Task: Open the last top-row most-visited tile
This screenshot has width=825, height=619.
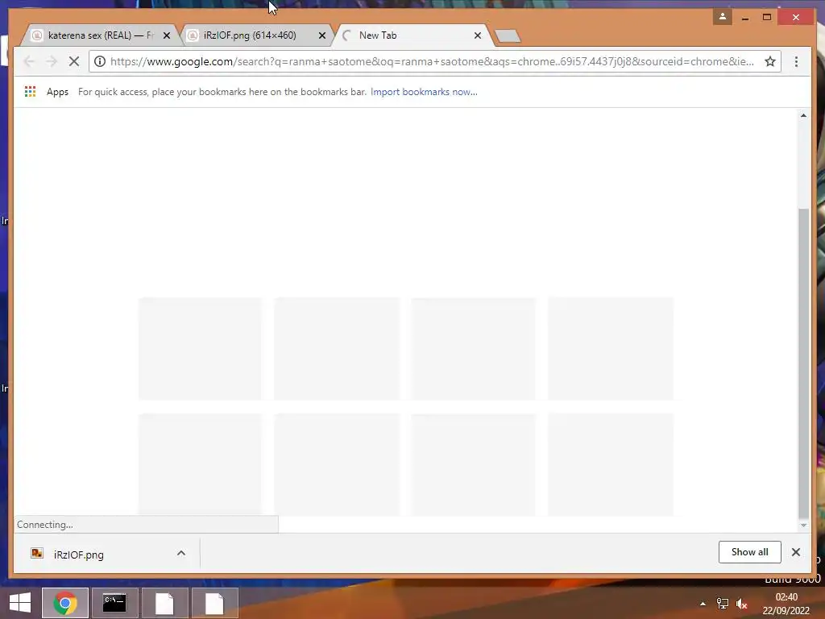Action: pyautogui.click(x=611, y=349)
